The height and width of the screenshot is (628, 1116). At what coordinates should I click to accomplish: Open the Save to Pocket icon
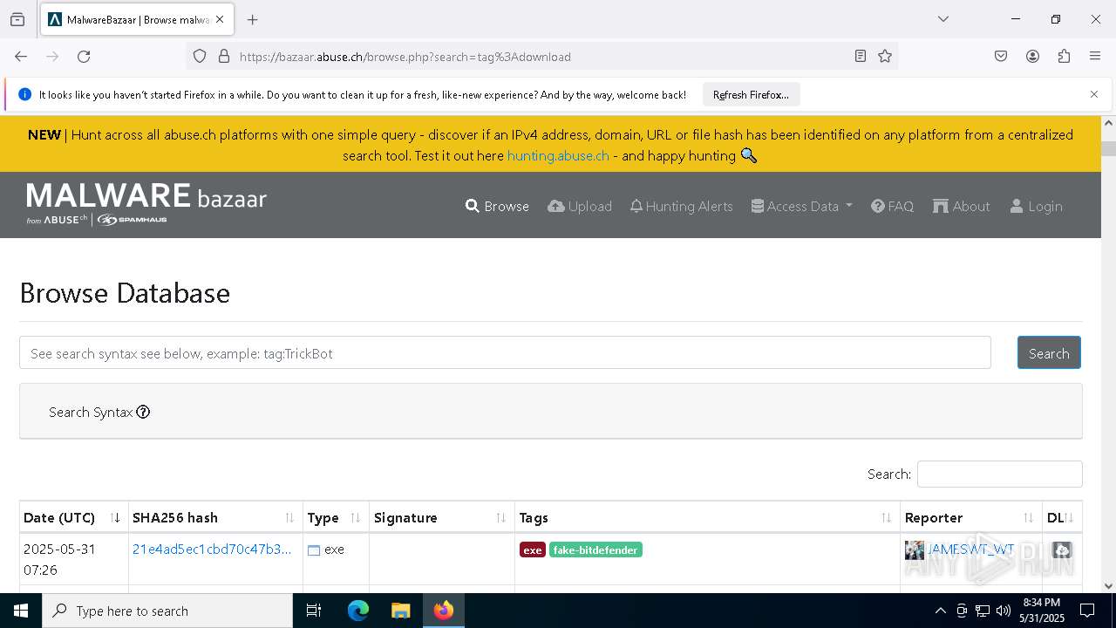[x=1001, y=57]
